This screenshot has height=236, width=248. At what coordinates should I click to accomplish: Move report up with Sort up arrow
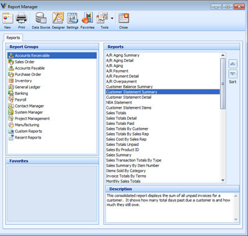[232, 64]
